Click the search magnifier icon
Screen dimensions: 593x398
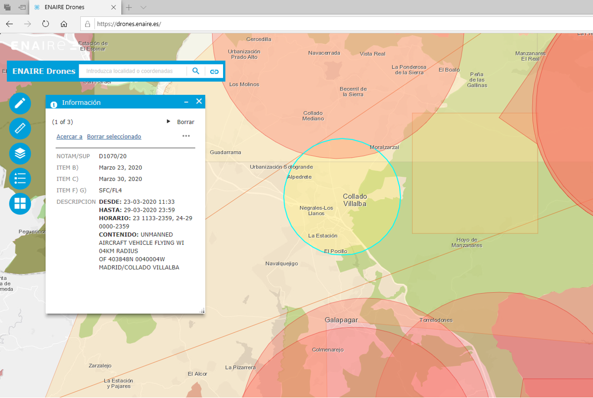tap(195, 71)
